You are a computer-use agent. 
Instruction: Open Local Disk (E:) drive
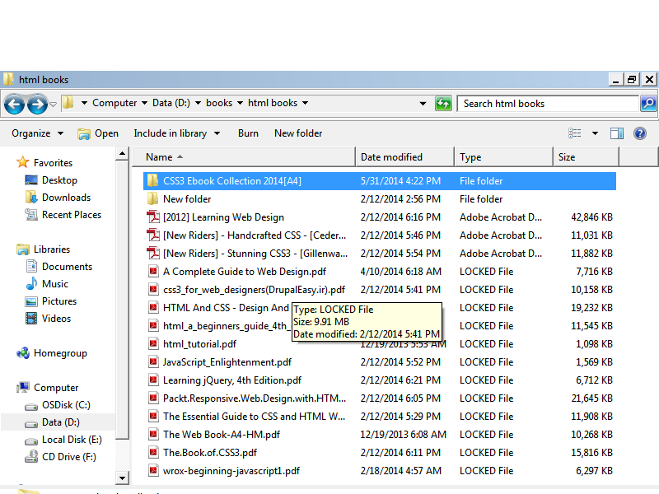(63, 440)
